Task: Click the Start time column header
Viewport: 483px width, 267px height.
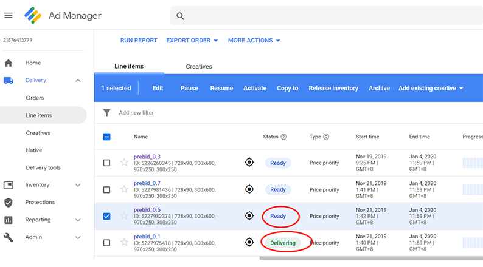Action: coord(367,137)
